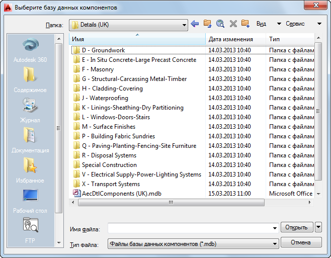Sort by the Имя column header

[137, 39]
